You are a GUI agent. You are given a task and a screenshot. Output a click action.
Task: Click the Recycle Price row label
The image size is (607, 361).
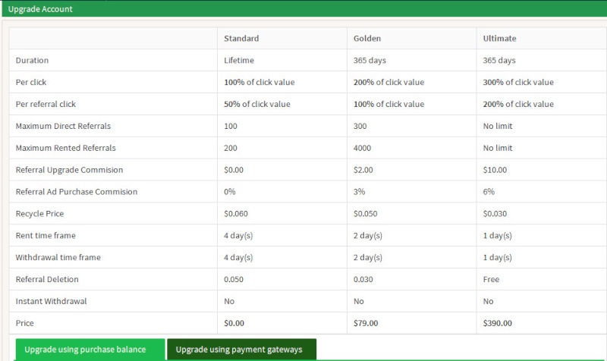(39, 214)
